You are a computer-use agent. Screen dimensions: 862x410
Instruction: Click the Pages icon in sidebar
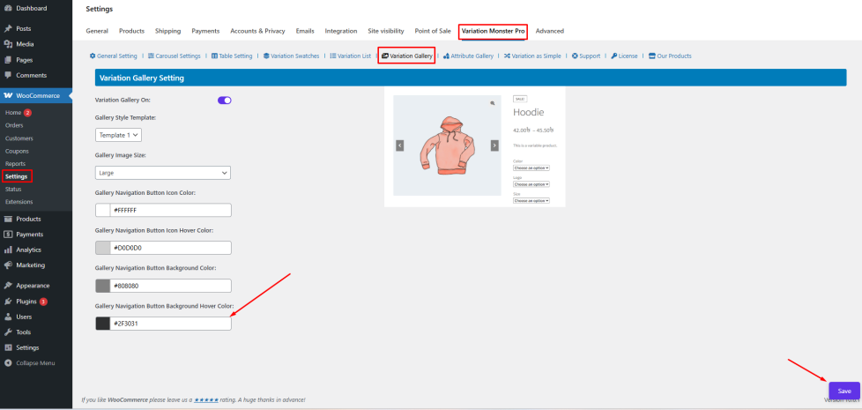[x=8, y=60]
